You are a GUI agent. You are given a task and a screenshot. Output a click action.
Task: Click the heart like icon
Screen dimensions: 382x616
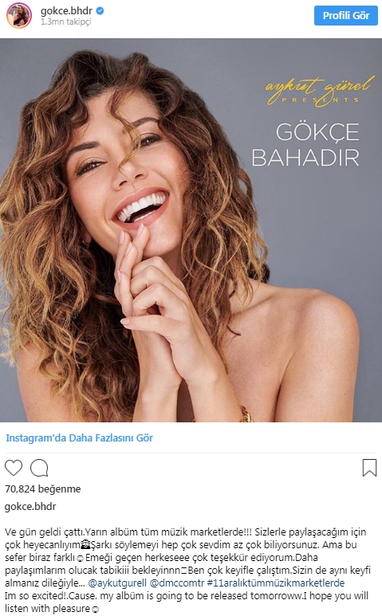(x=14, y=468)
